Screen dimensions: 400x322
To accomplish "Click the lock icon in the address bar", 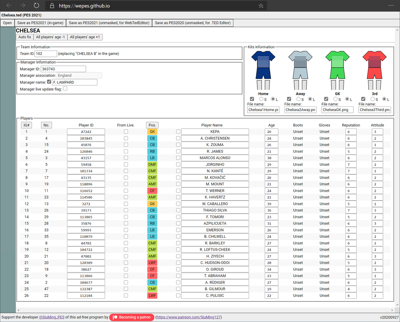I will click(x=52, y=6).
